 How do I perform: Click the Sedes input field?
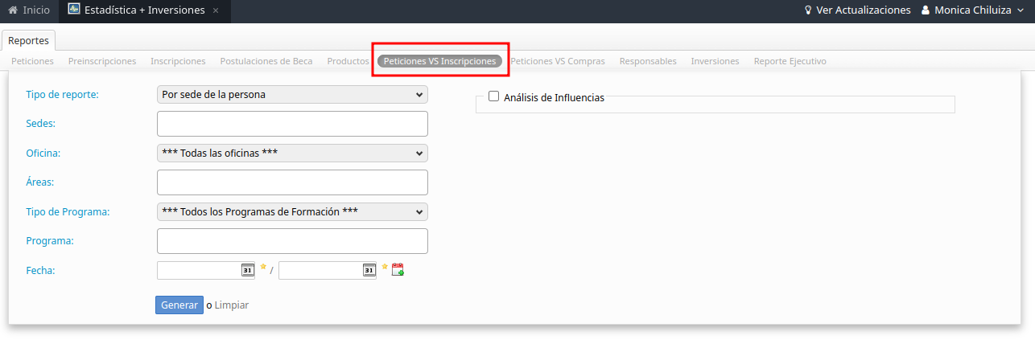(292, 124)
